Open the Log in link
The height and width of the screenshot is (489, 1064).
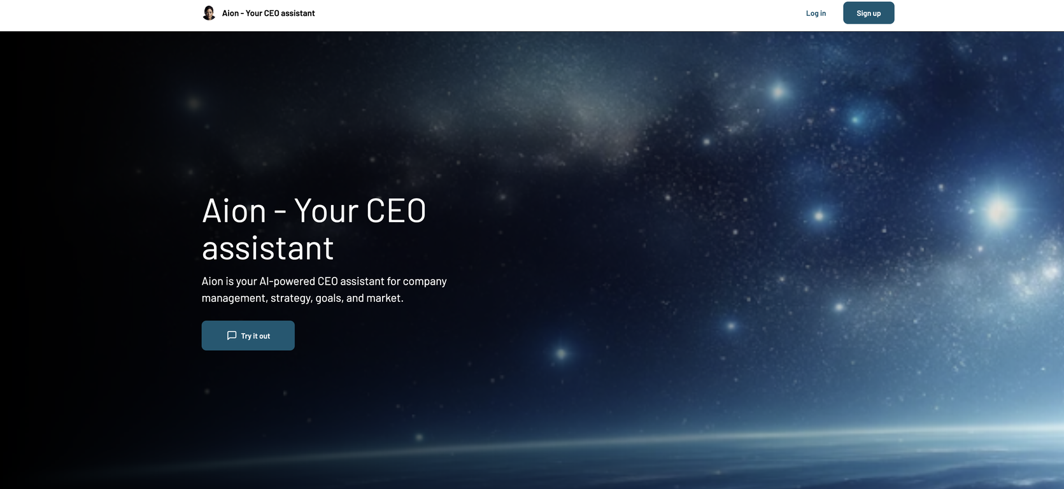(x=816, y=13)
